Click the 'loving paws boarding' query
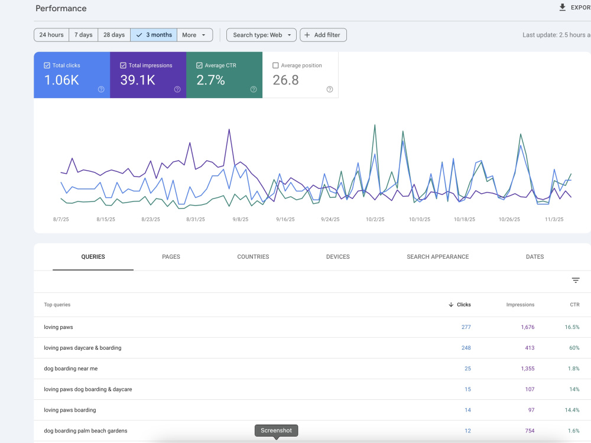The width and height of the screenshot is (591, 443). coord(70,410)
